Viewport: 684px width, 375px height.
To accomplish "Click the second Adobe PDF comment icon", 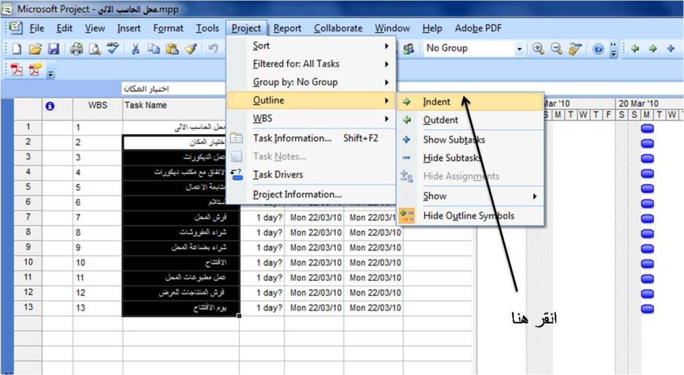I will tap(35, 69).
